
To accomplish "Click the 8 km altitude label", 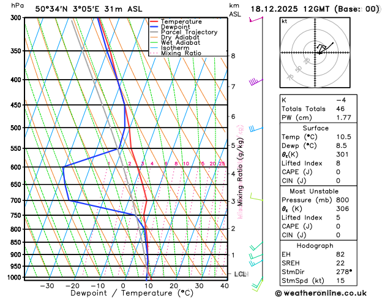I will tap(233, 56).
